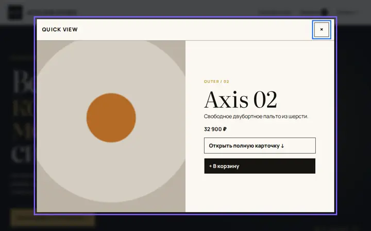The height and width of the screenshot is (231, 371).
Task: Select the Axis 02 product title
Action: click(x=241, y=100)
